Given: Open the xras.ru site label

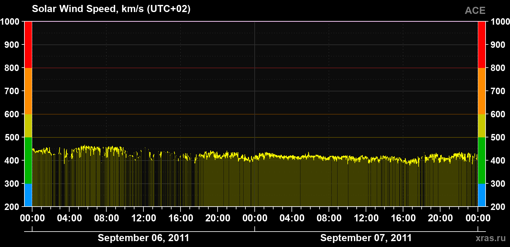Looking at the screenshot, I should click(491, 238).
